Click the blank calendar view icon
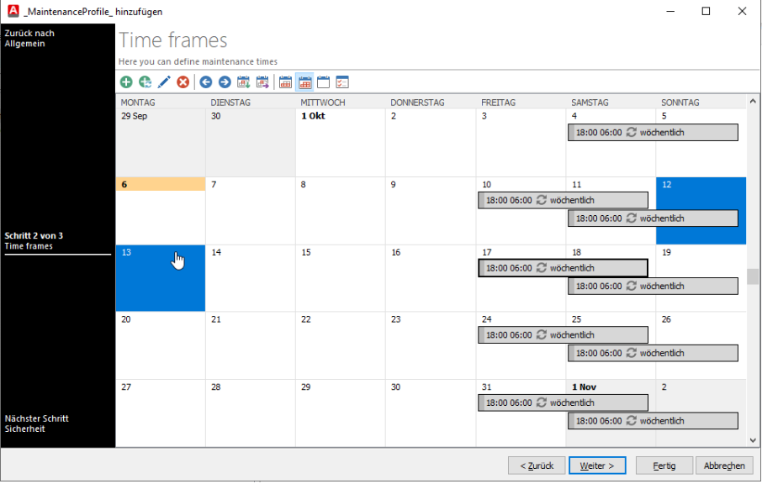Screen dimensions: 762x484 323,82
